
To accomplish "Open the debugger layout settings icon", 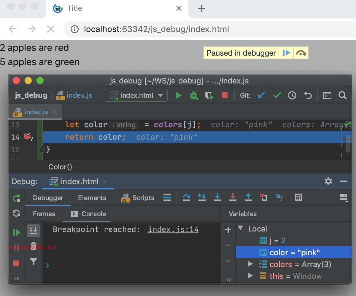I will coord(344,198).
